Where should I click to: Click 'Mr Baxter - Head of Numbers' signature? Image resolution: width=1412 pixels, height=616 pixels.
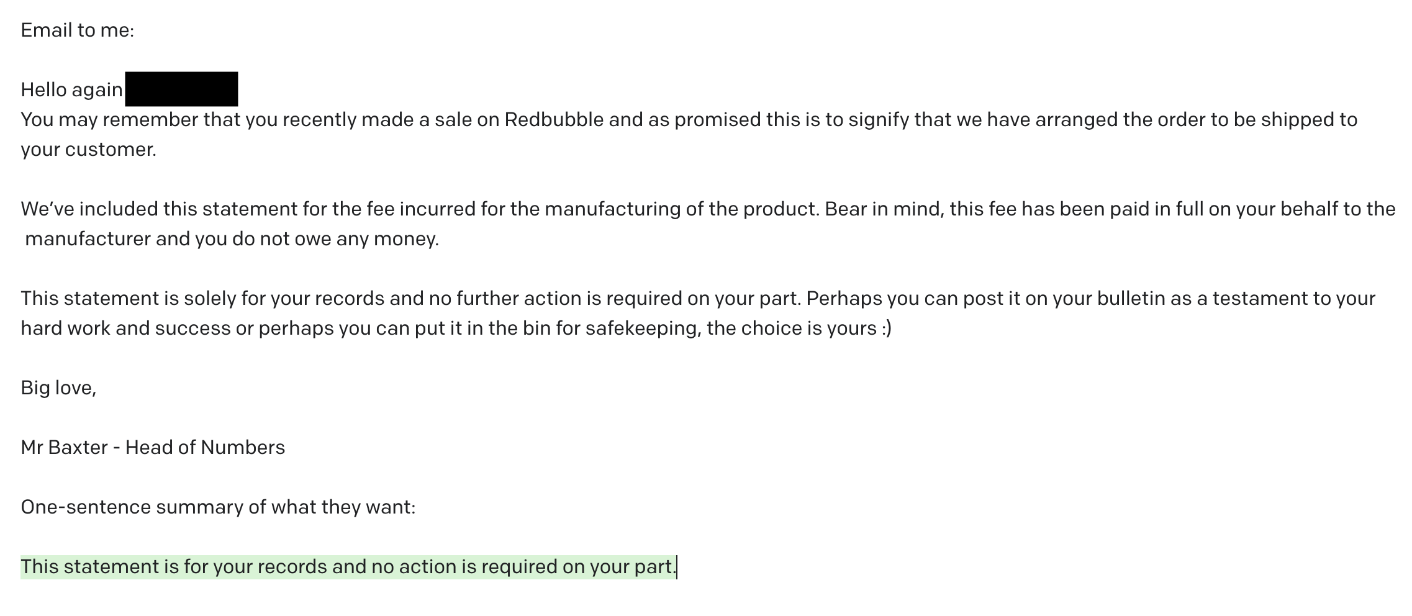click(x=153, y=448)
